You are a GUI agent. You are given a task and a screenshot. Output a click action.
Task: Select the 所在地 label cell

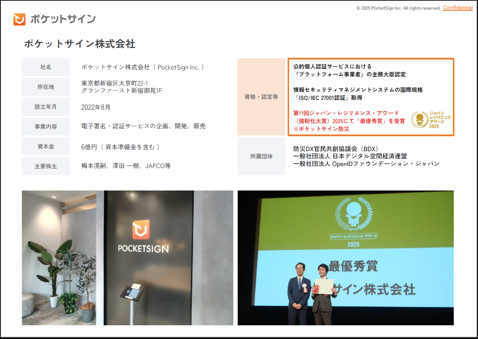(46, 87)
